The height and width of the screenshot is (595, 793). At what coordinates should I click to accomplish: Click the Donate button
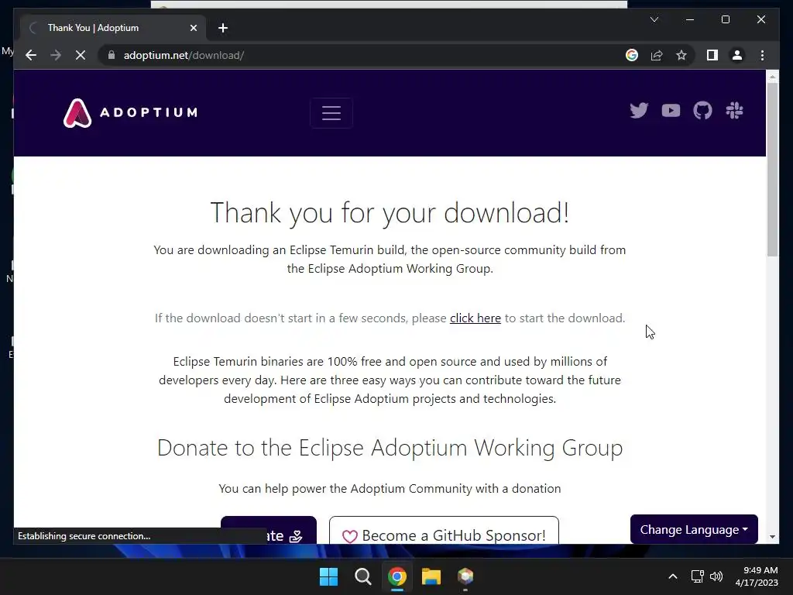pyautogui.click(x=269, y=531)
